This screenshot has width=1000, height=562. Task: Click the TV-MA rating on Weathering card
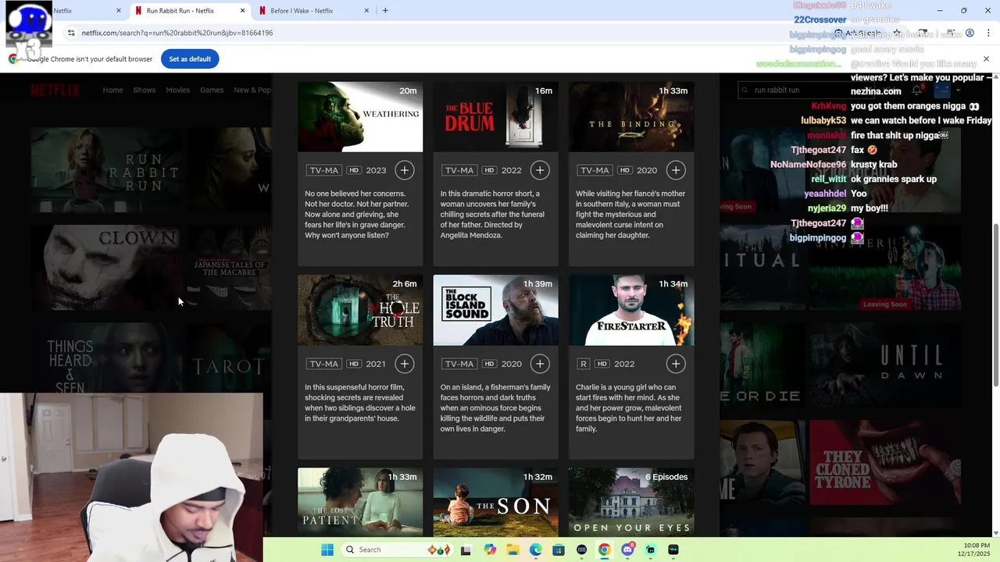pos(323,170)
